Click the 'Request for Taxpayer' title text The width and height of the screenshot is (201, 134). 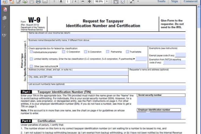click(103, 21)
